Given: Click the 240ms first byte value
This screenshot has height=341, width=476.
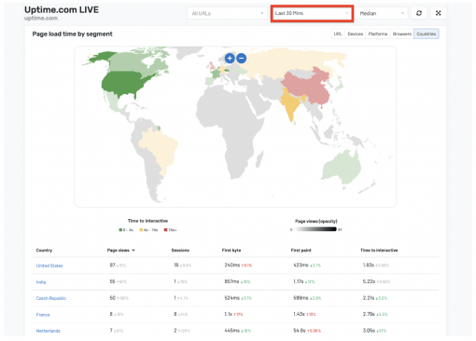Looking at the screenshot, I should click(x=232, y=265).
